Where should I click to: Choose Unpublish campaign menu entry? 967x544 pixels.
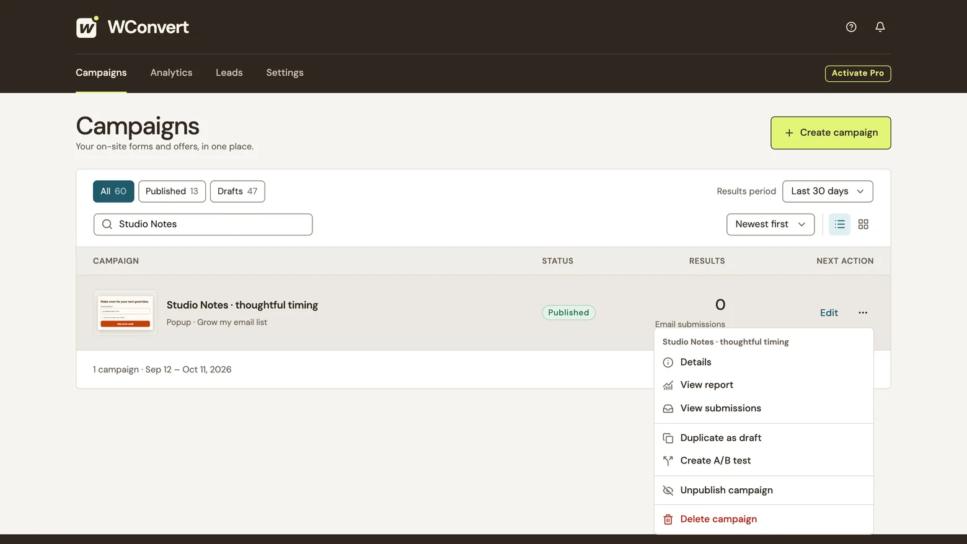click(764, 490)
